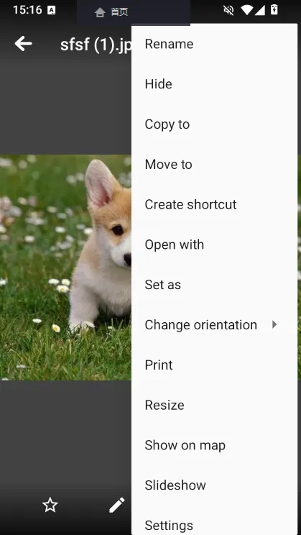301x535 pixels.
Task: Open Settings from the menu
Action: coord(214,522)
